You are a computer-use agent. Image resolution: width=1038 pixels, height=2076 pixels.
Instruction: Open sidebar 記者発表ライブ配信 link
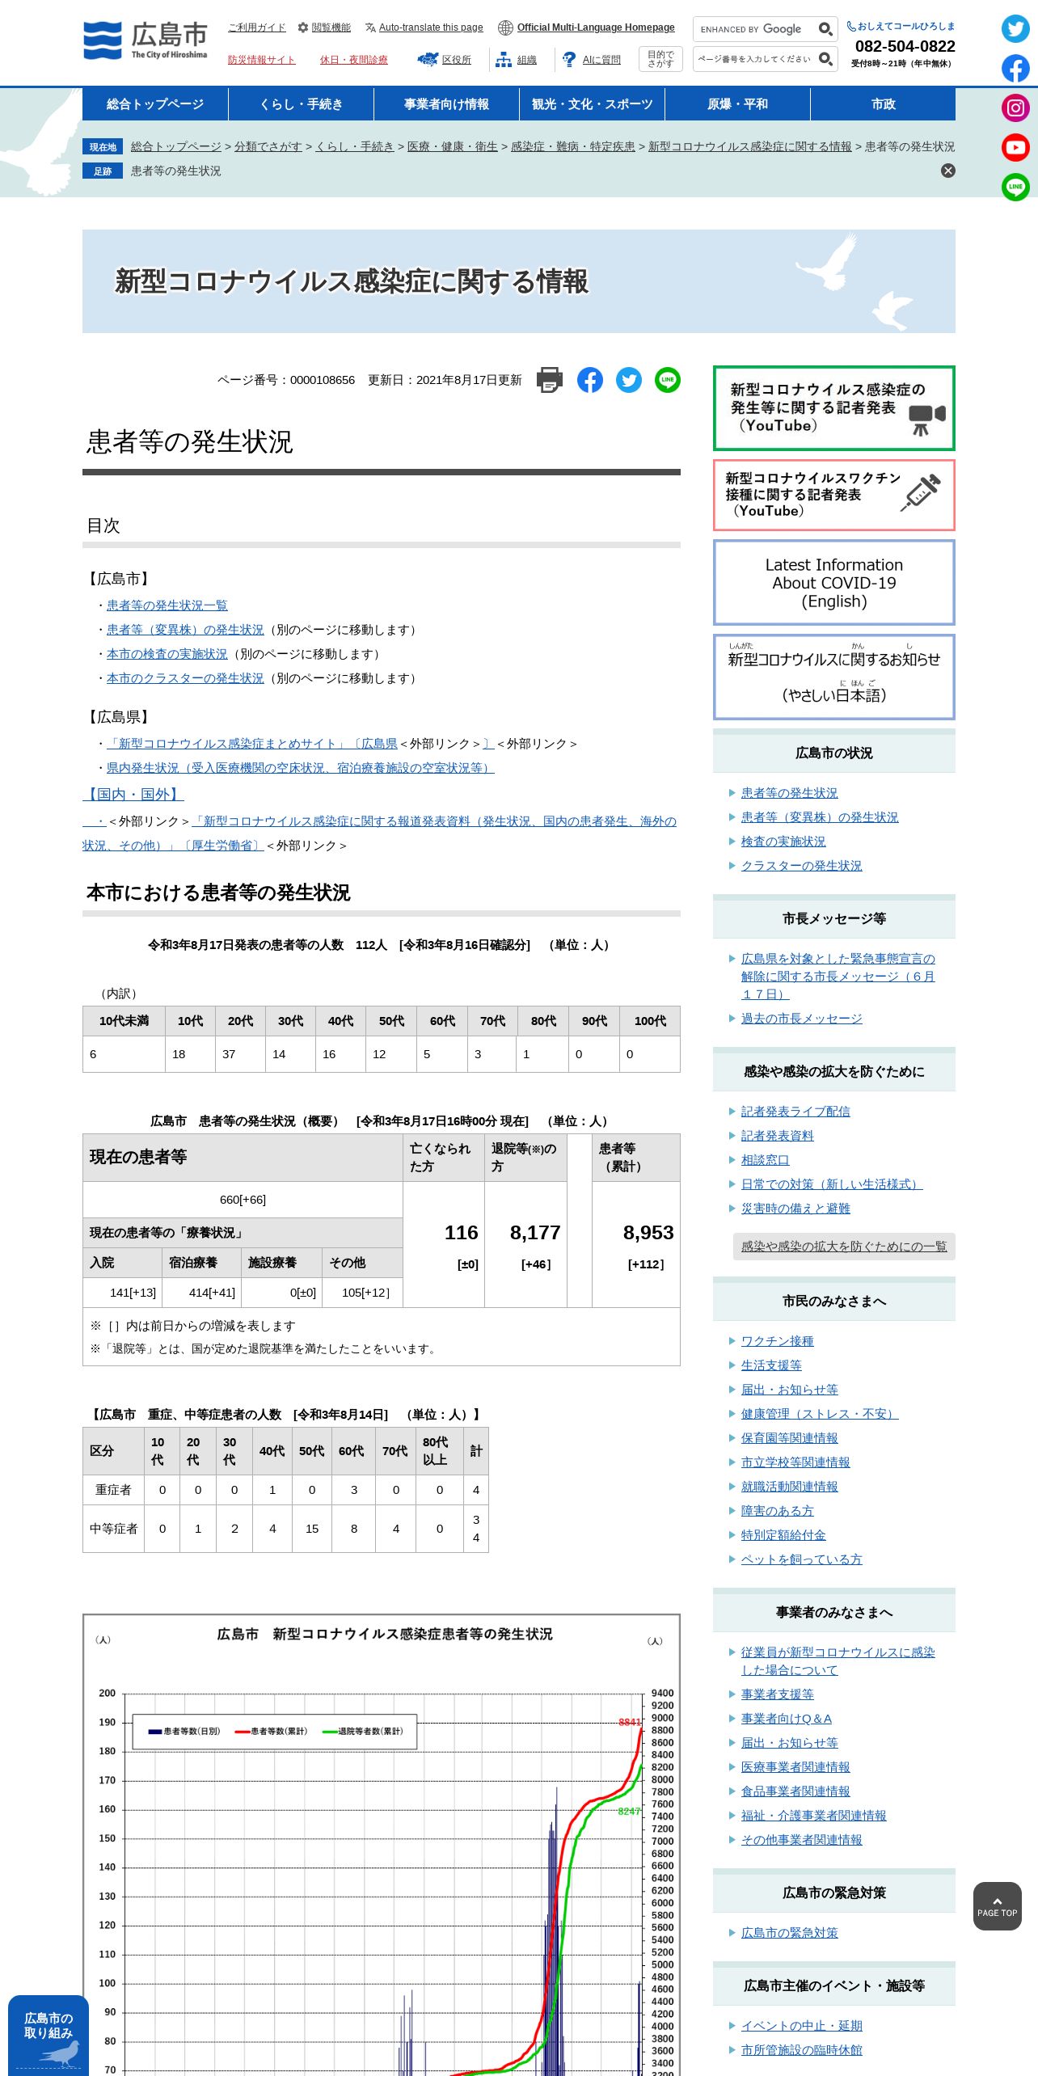(x=795, y=1112)
